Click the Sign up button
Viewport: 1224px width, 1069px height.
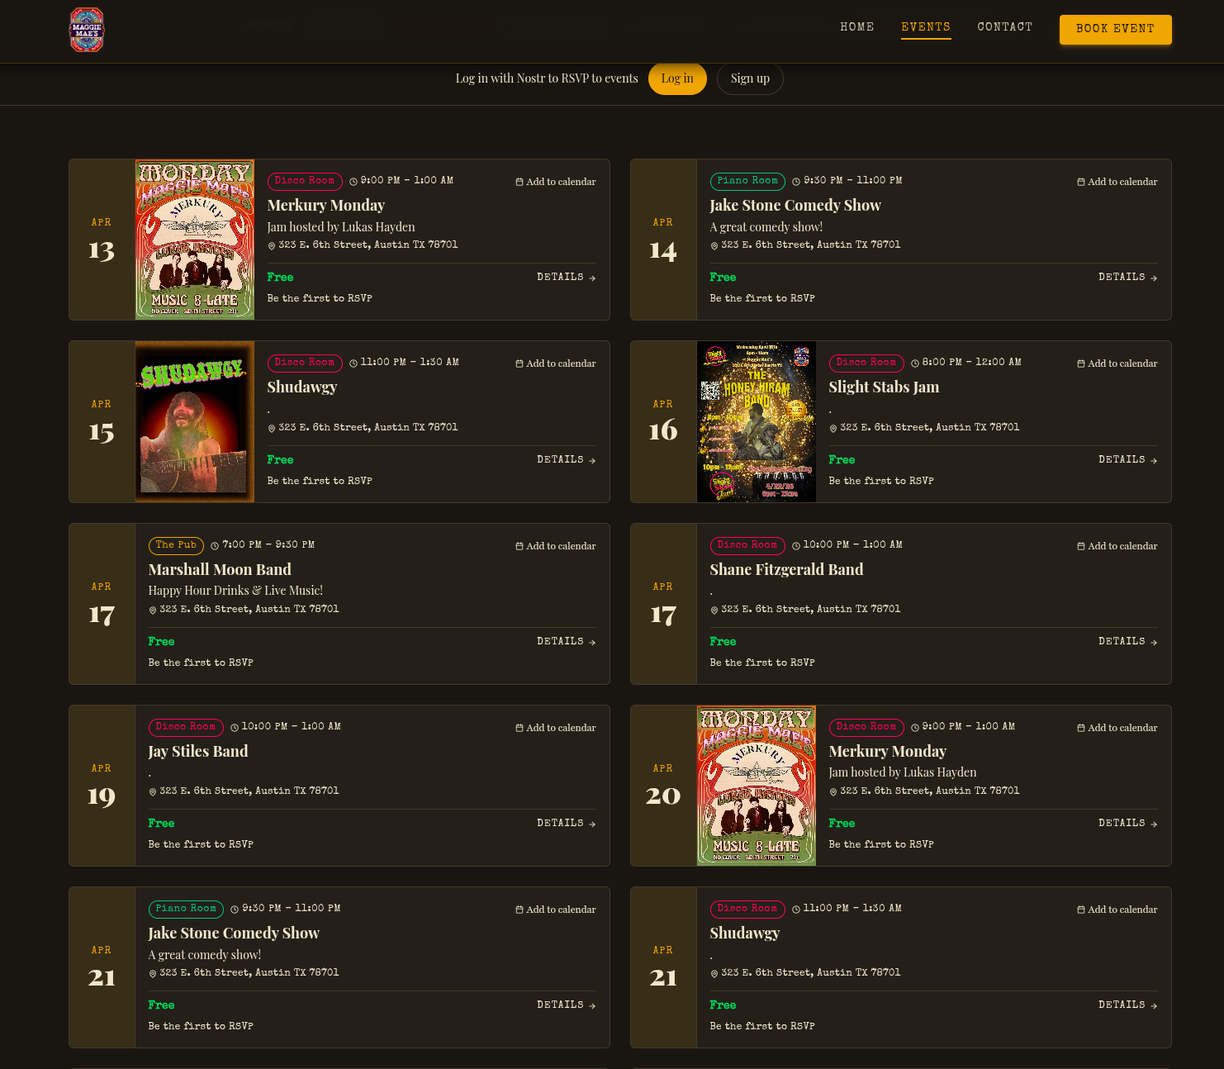coord(749,78)
